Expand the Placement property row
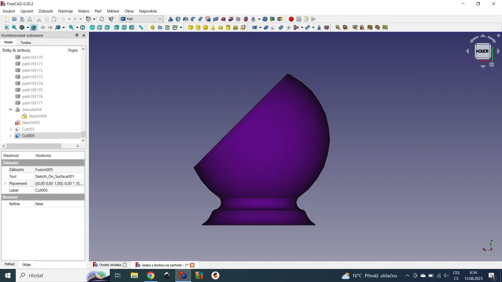 pyautogui.click(x=5, y=184)
